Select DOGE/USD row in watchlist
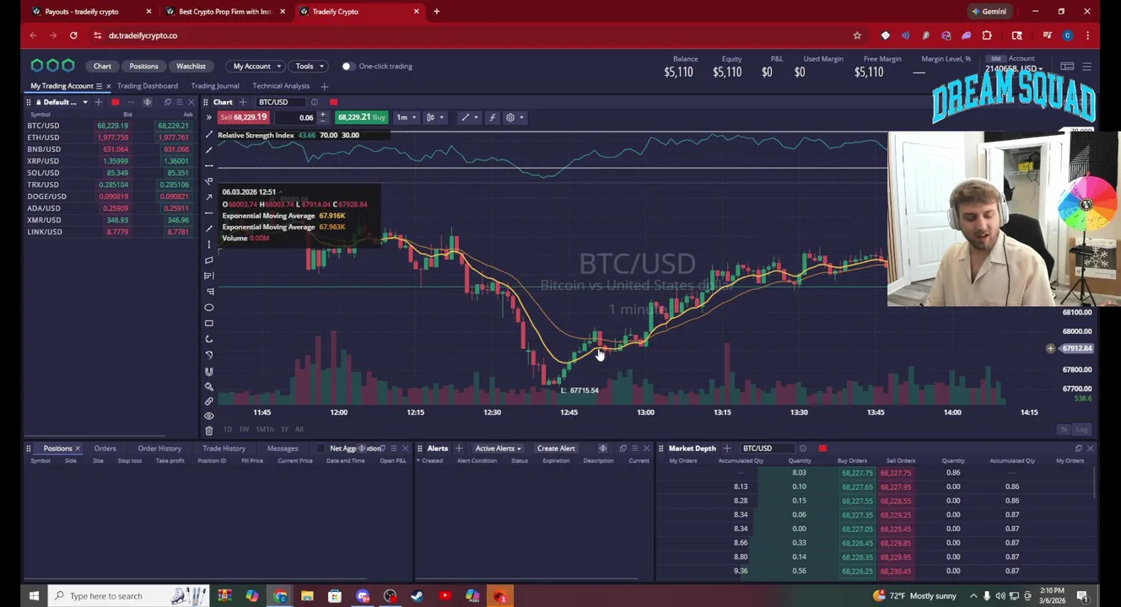The width and height of the screenshot is (1121, 607). tap(110, 196)
